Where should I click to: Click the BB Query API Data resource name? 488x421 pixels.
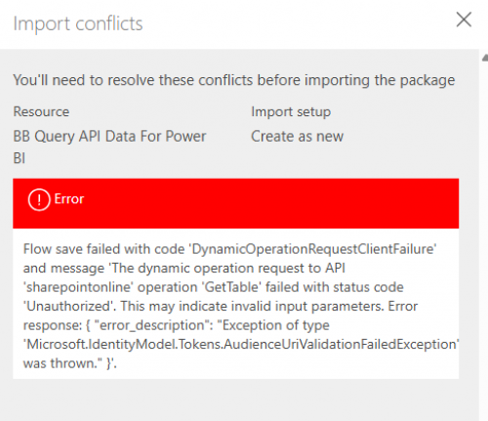109,147
